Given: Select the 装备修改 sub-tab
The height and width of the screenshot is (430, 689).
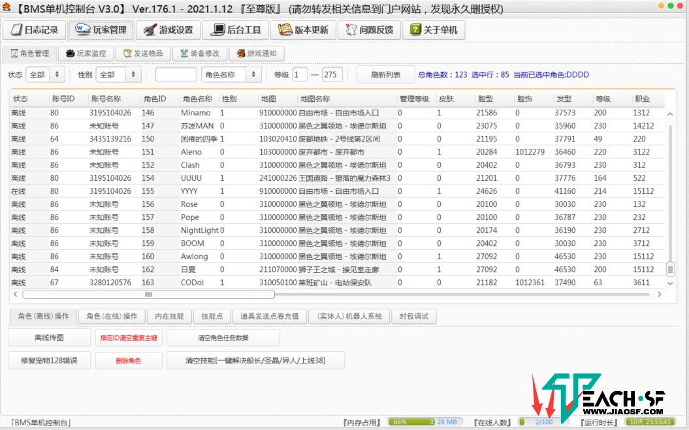Looking at the screenshot, I should coord(200,54).
